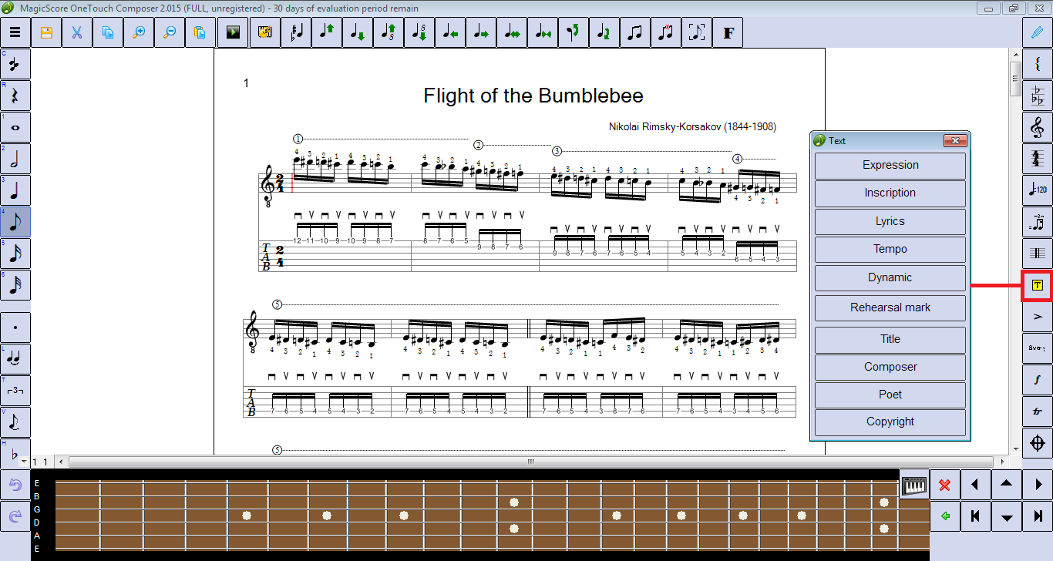1053x561 pixels.
Task: Move the note left with the green left arrow
Action: pos(450,32)
